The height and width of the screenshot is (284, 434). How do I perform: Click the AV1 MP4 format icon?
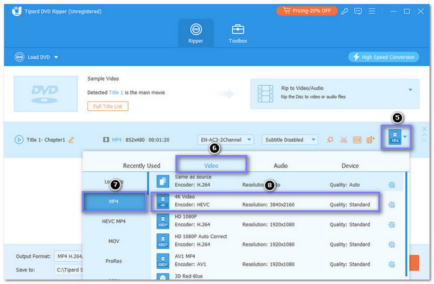tap(163, 261)
